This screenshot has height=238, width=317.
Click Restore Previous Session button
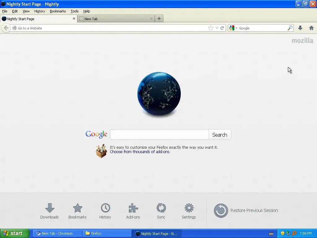tap(246, 210)
